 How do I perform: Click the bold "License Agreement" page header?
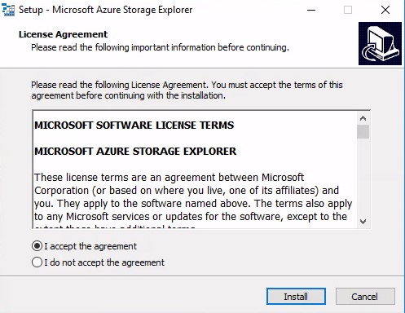tap(63, 34)
